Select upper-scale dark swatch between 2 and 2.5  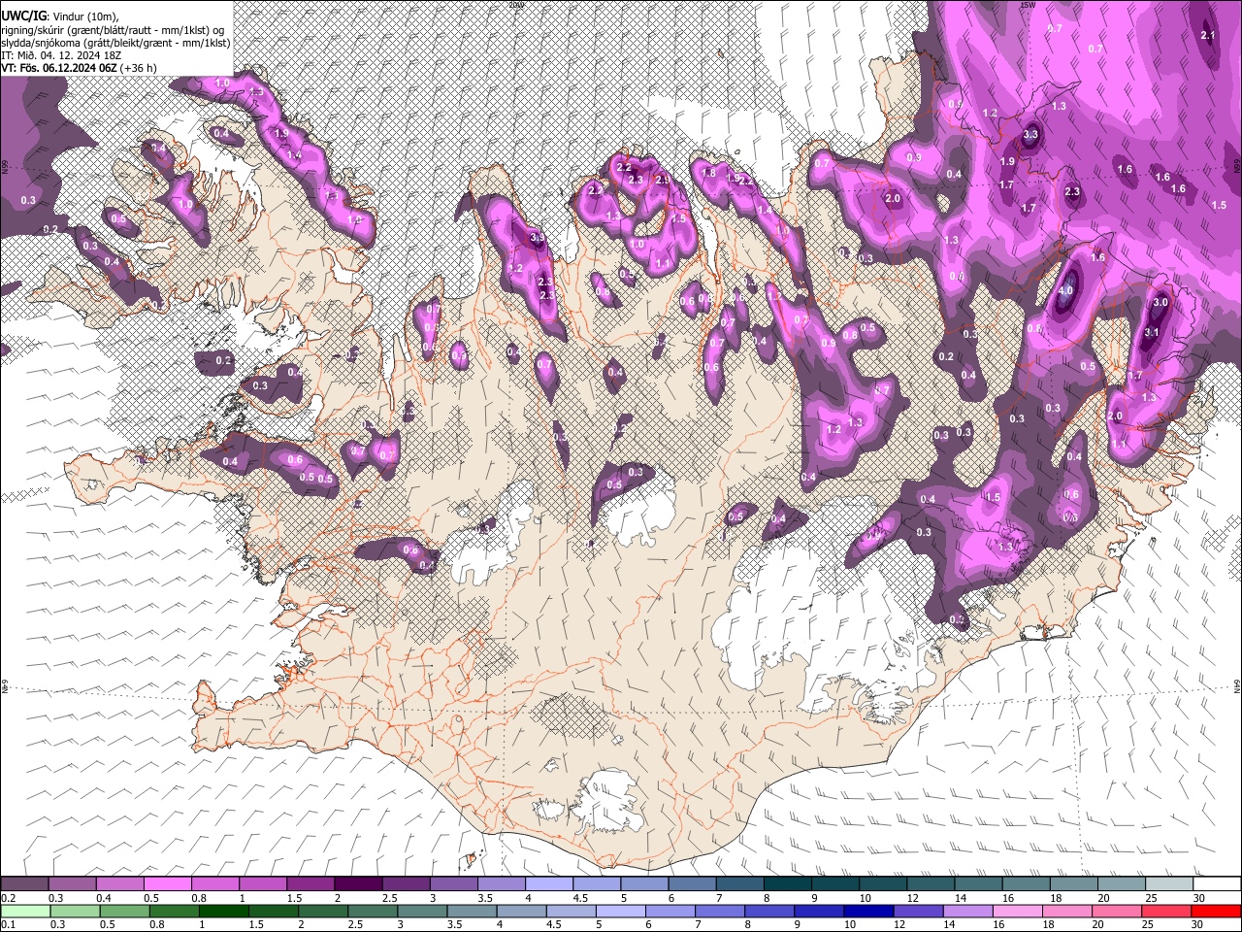pyautogui.click(x=358, y=884)
